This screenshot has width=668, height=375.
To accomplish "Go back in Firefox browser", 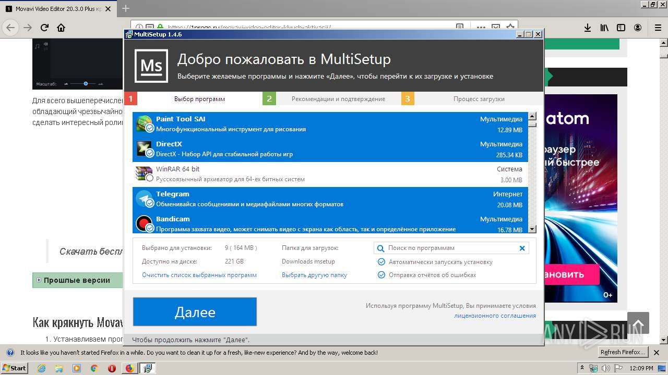I will (11, 28).
